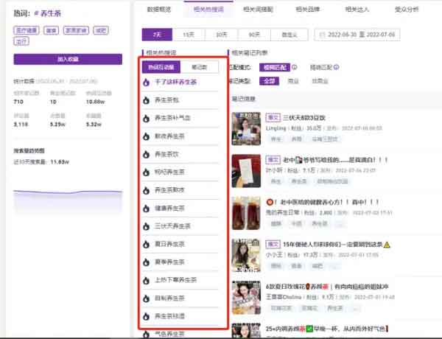442x339 pixels.
Task: Choose the 30天 time range
Action: [222, 35]
